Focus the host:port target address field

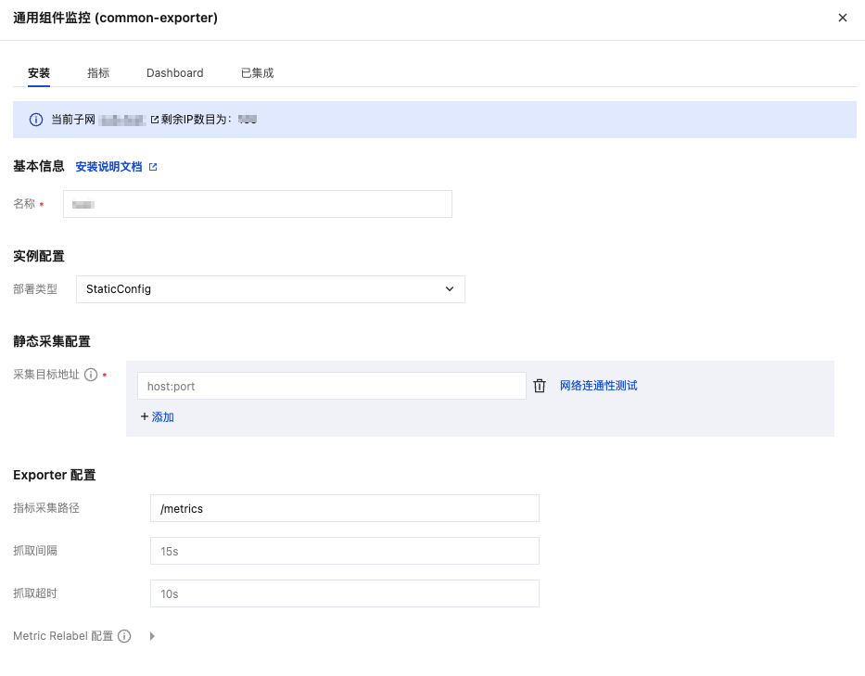click(332, 386)
